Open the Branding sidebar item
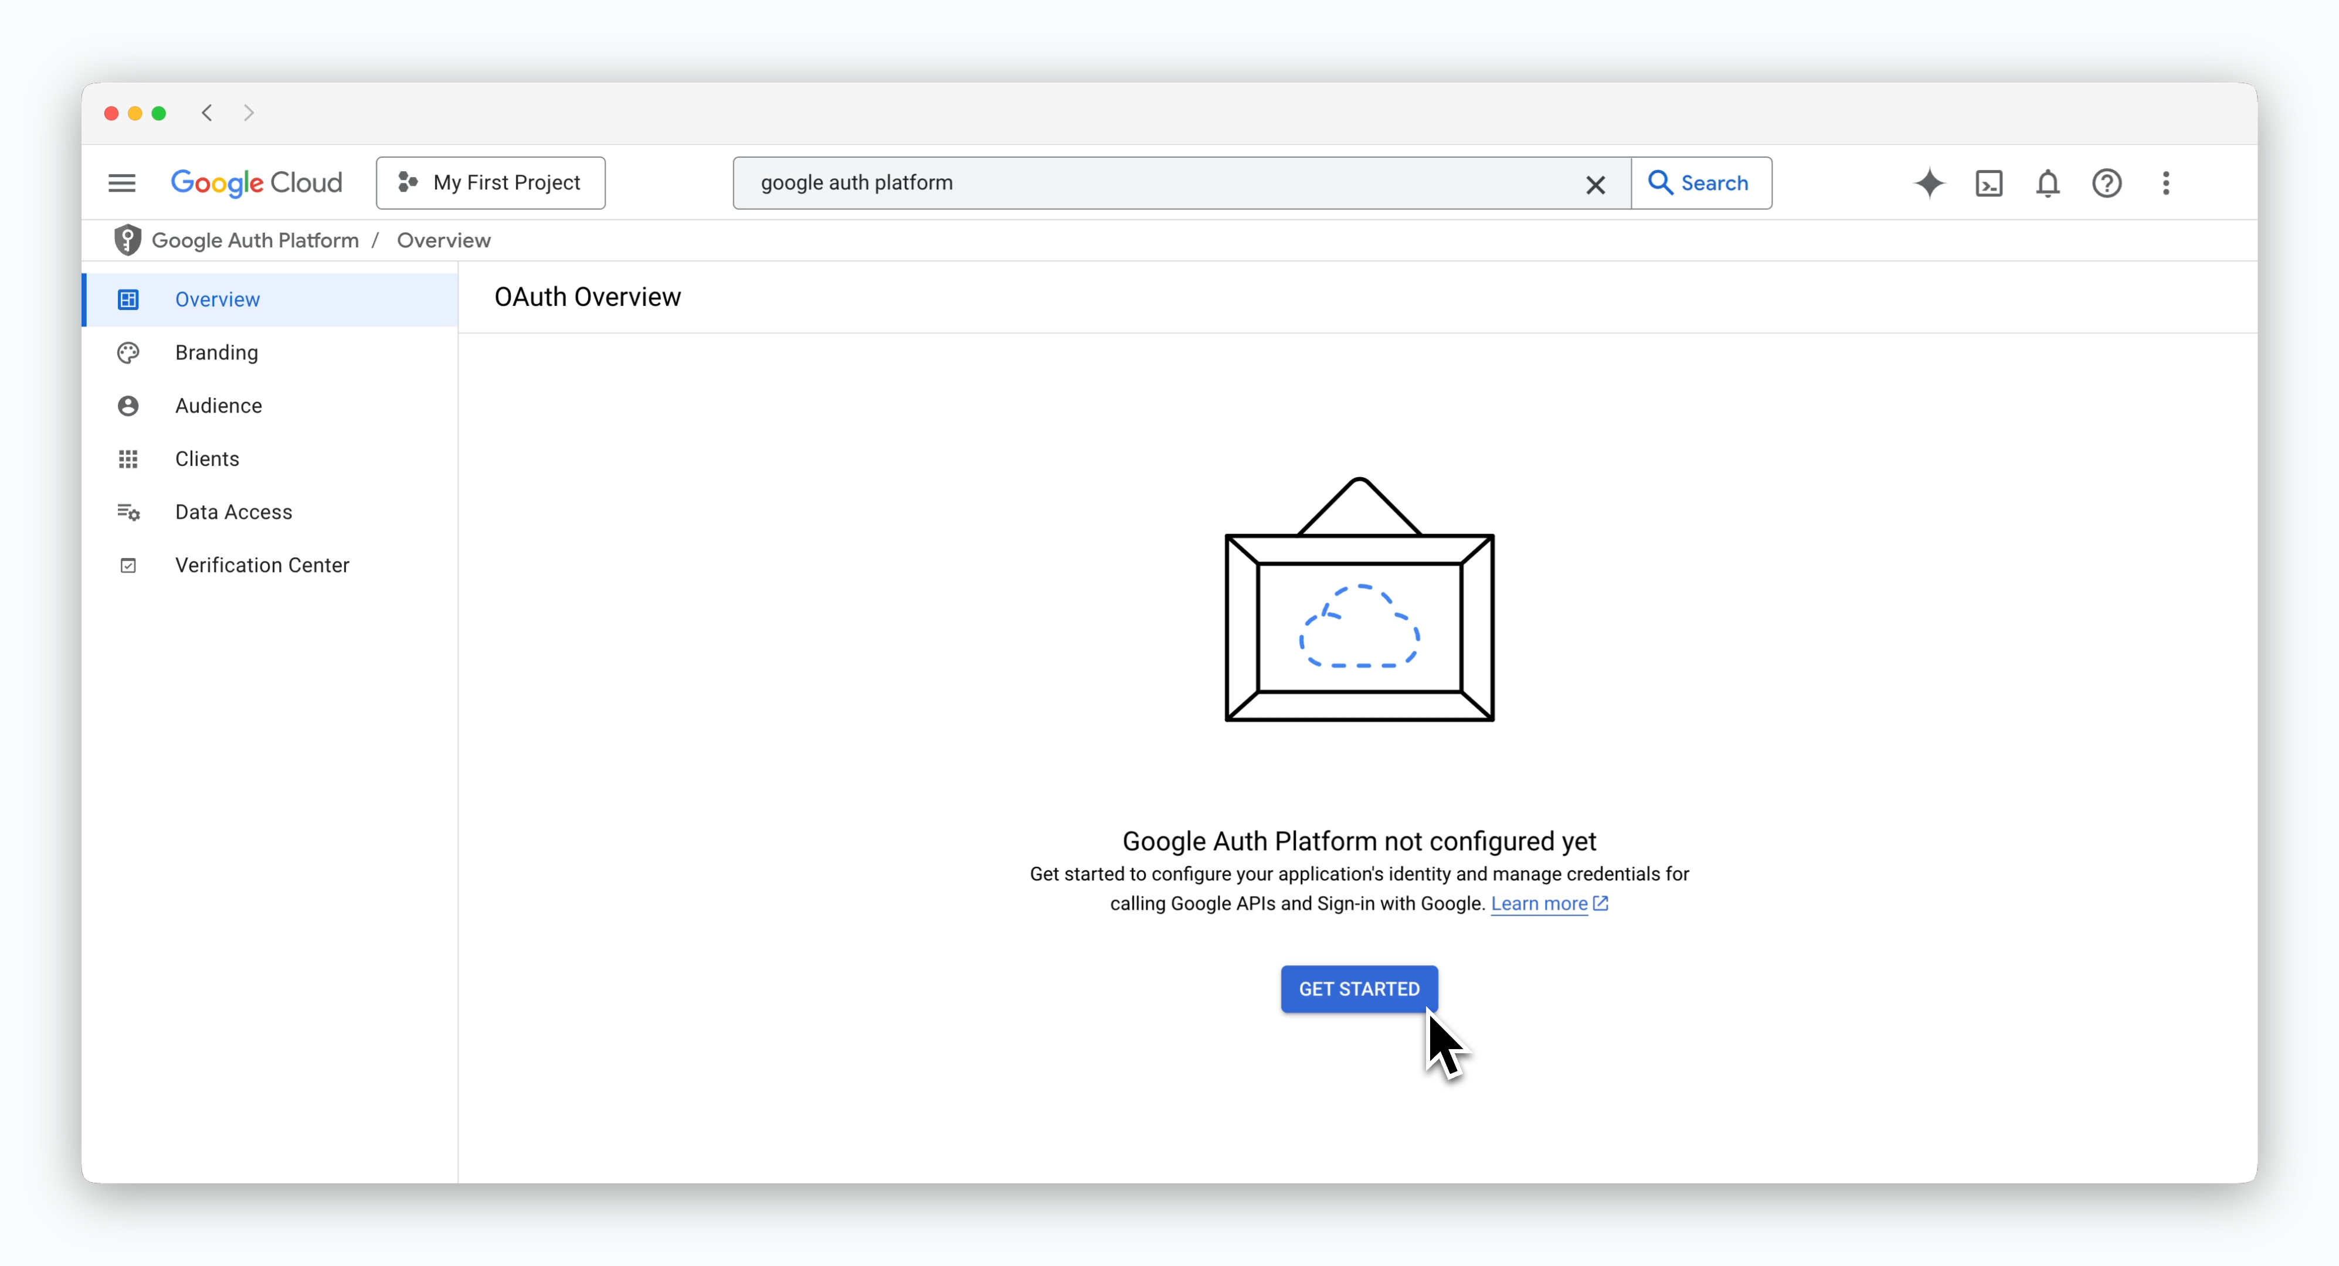The image size is (2339, 1266). pyautogui.click(x=270, y=352)
